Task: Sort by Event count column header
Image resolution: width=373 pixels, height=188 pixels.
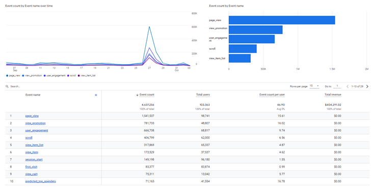Action: click(x=147, y=95)
